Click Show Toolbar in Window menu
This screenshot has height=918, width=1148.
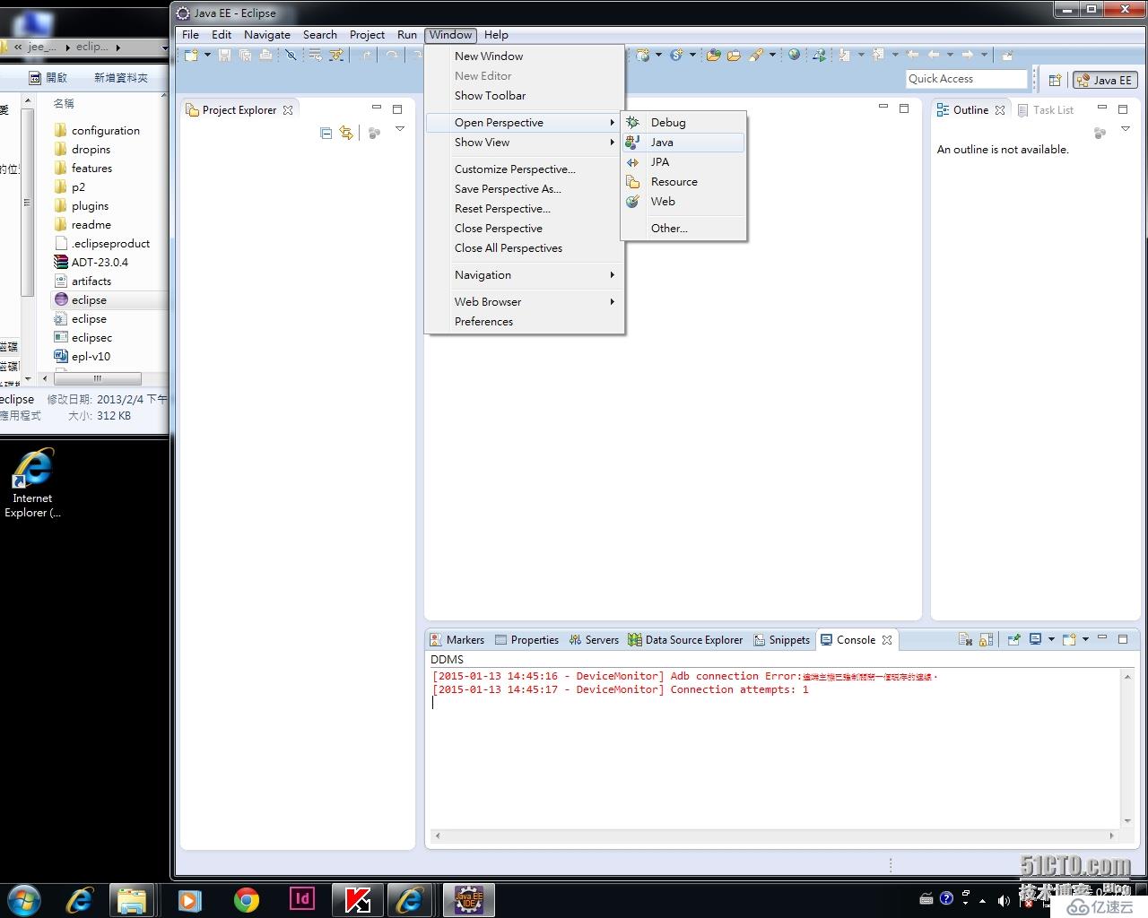coord(524,96)
